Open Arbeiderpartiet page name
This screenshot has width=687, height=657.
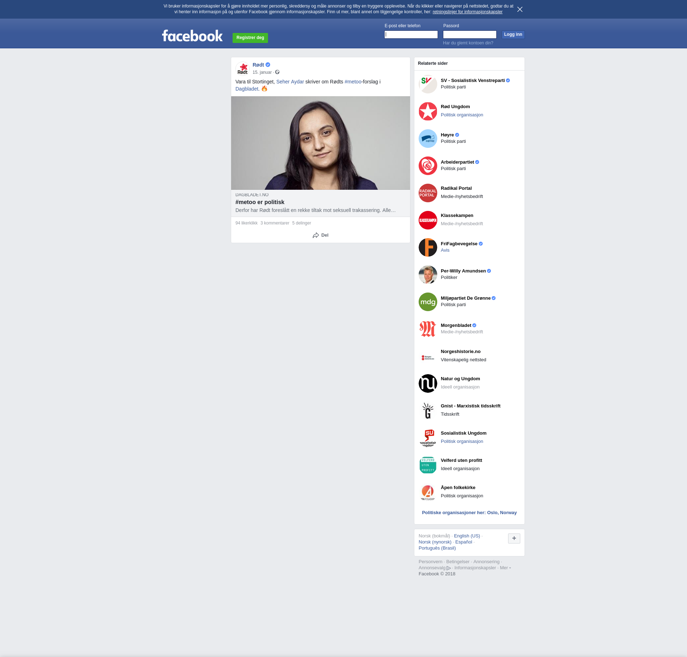(457, 162)
